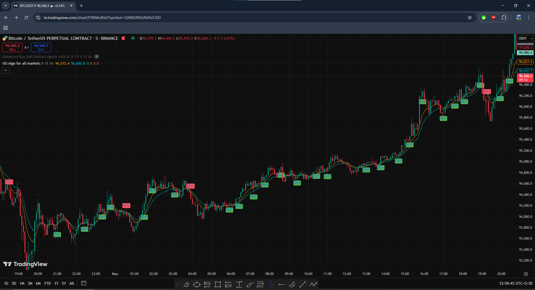Open the browser tab search dropdown
The width and height of the screenshot is (535, 290).
pyautogui.click(x=6, y=6)
